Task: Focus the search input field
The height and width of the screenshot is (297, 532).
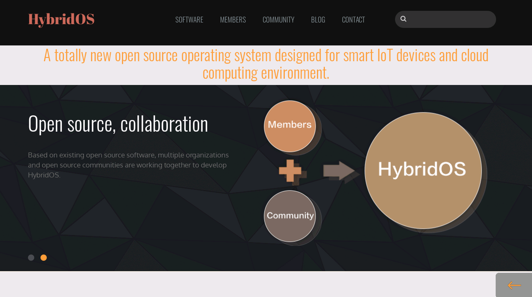Action: point(446,19)
